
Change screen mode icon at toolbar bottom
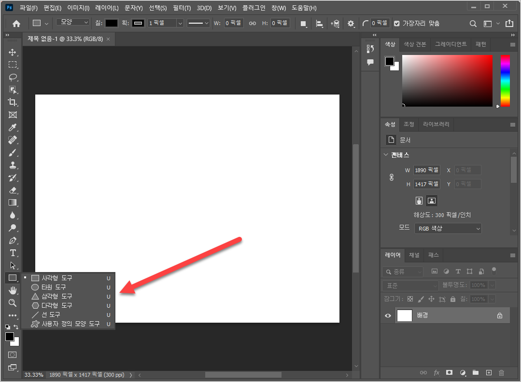pyautogui.click(x=12, y=367)
